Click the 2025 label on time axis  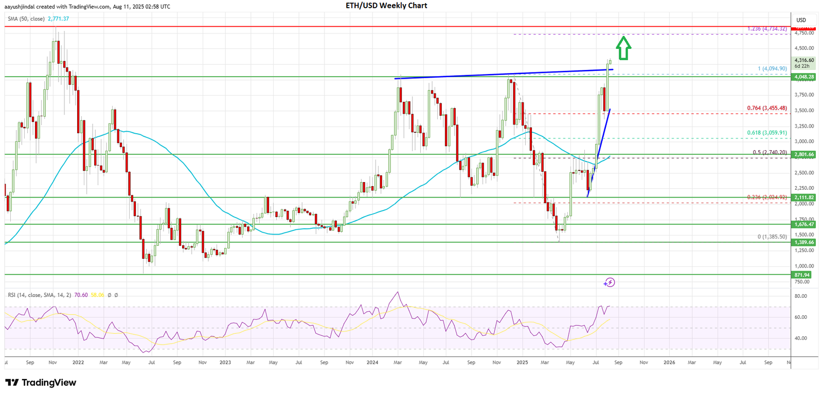pos(522,363)
